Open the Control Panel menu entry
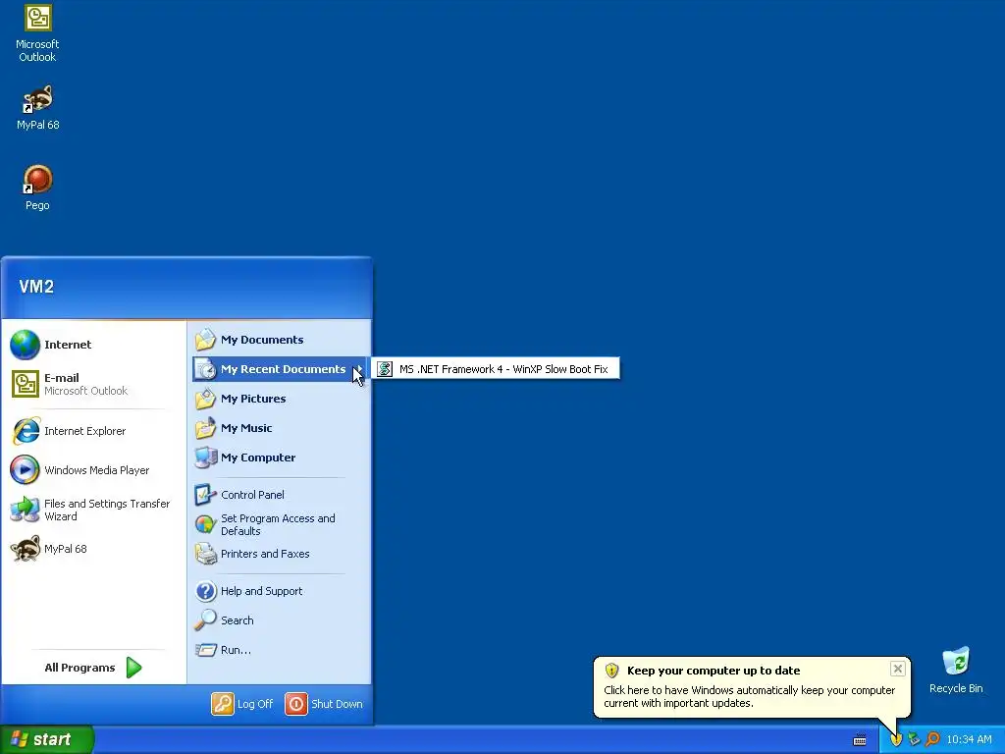 pyautogui.click(x=280, y=495)
